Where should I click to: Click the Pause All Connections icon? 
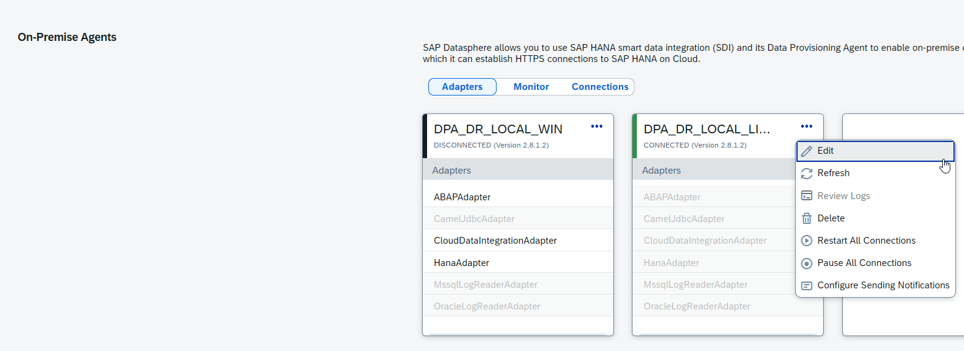pyautogui.click(x=806, y=263)
